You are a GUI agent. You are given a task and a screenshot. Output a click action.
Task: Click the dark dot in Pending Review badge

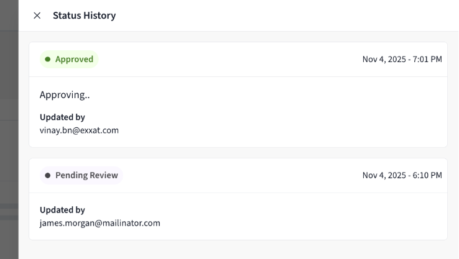tap(48, 176)
